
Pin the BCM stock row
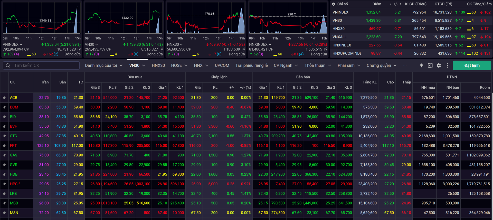[x=4, y=107]
